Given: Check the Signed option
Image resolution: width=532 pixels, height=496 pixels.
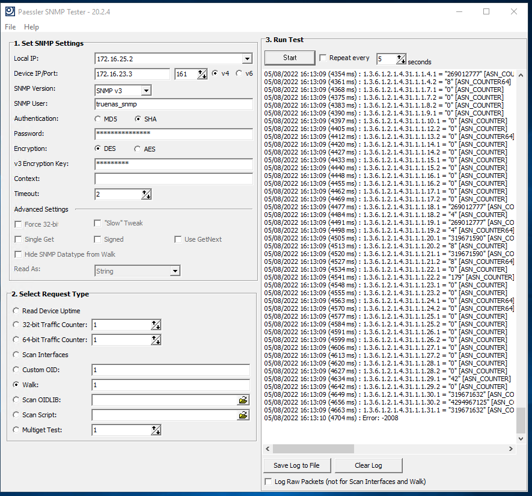Looking at the screenshot, I should pos(97,239).
